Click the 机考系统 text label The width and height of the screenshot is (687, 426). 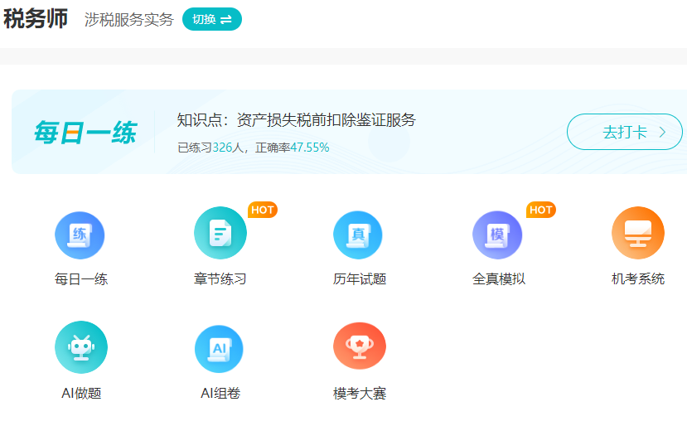click(x=637, y=279)
